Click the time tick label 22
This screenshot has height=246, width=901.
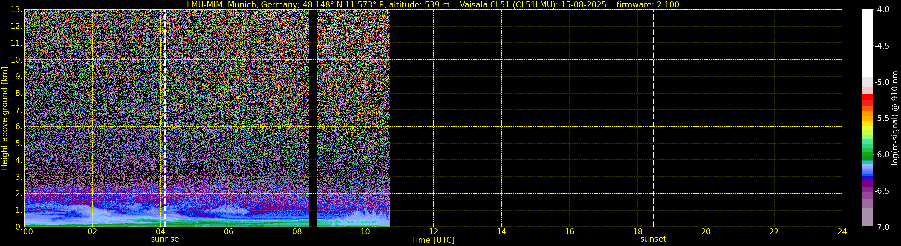(774, 232)
